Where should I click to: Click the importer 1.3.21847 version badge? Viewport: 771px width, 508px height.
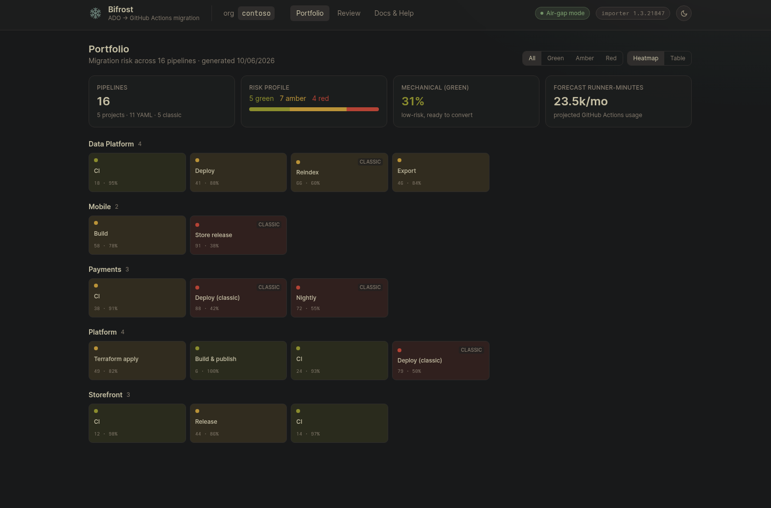(x=633, y=13)
